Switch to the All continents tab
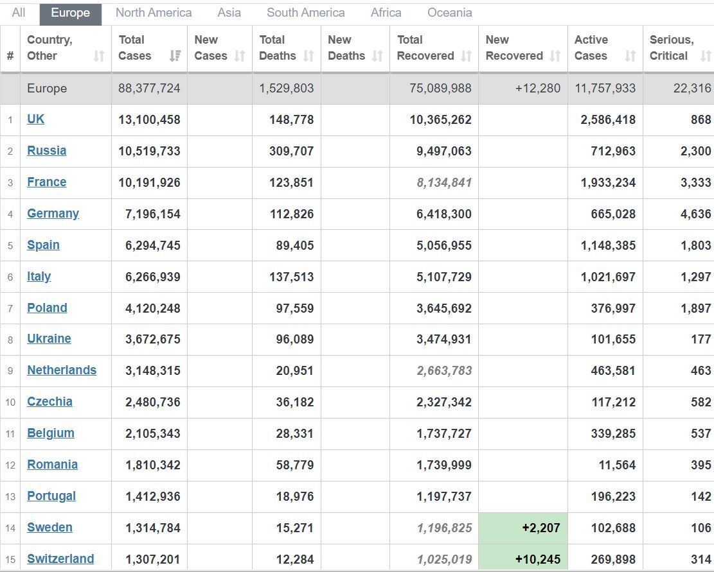This screenshot has width=714, height=572. coord(19,13)
